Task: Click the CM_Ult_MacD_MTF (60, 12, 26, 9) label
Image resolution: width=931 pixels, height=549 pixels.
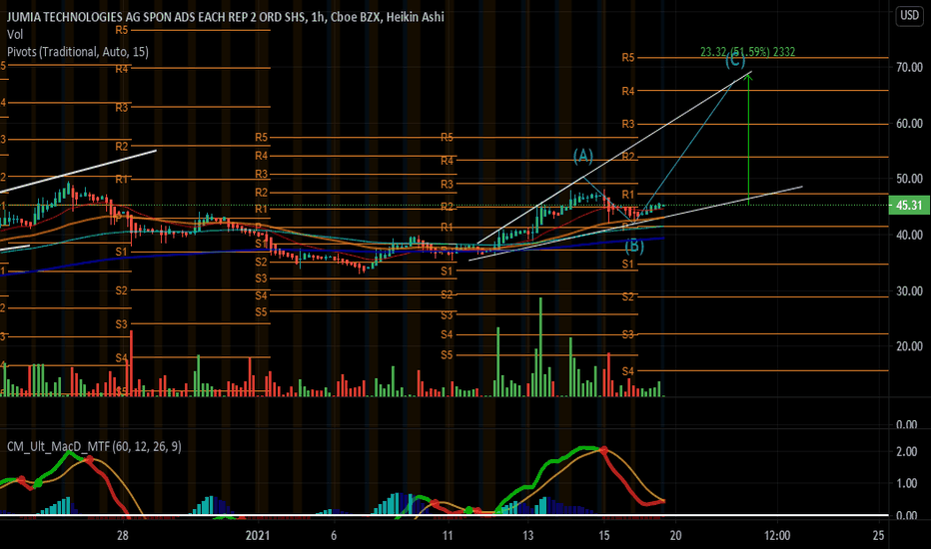Action: (x=94, y=446)
